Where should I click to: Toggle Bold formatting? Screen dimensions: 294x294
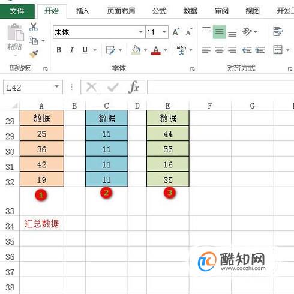click(59, 50)
